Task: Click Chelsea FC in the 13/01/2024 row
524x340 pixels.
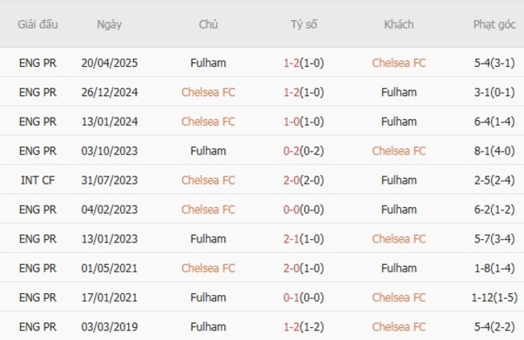Action: [x=208, y=122]
